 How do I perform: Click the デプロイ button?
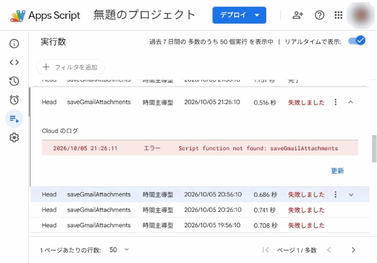239,15
